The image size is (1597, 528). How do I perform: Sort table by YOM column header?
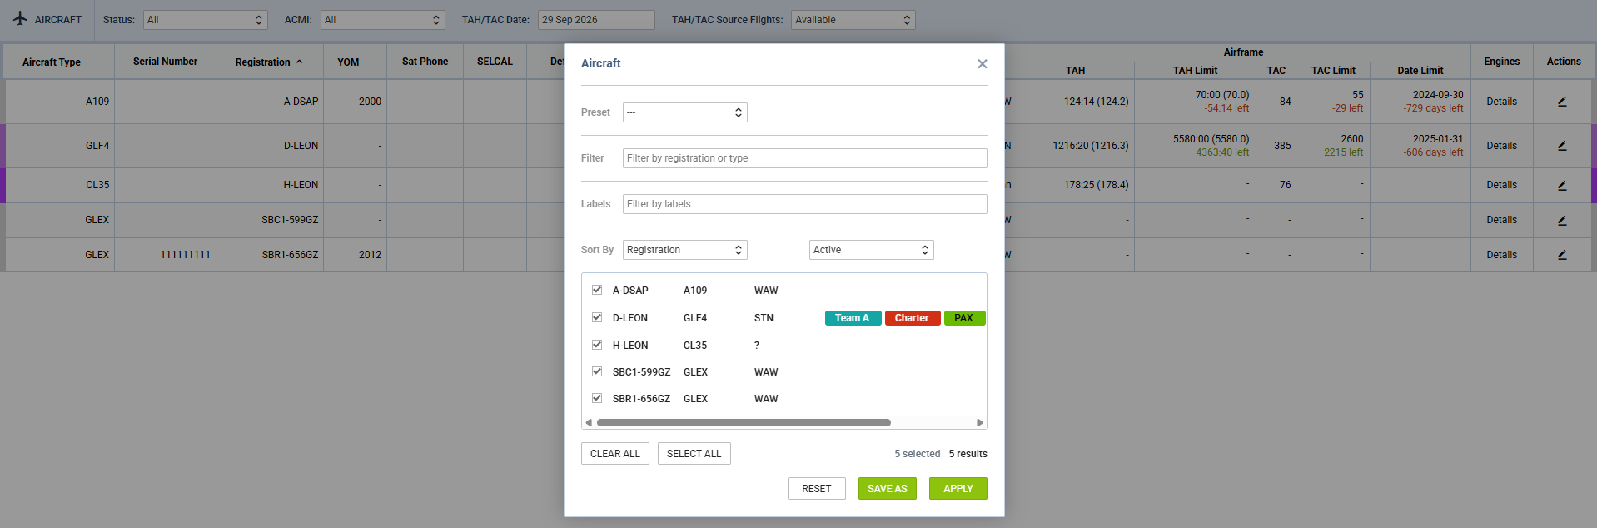(348, 62)
